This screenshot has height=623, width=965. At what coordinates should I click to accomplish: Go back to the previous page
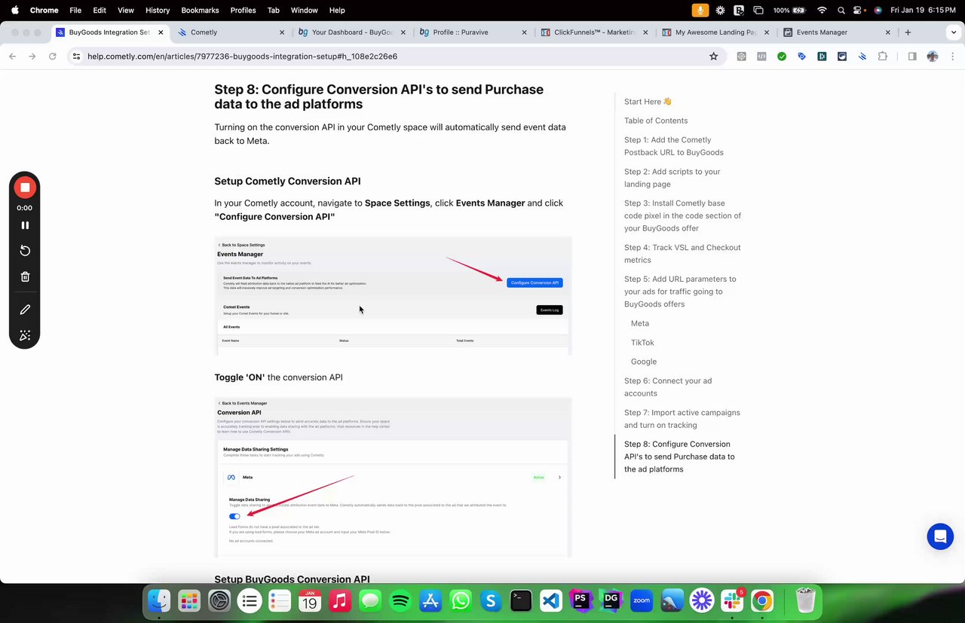(12, 56)
